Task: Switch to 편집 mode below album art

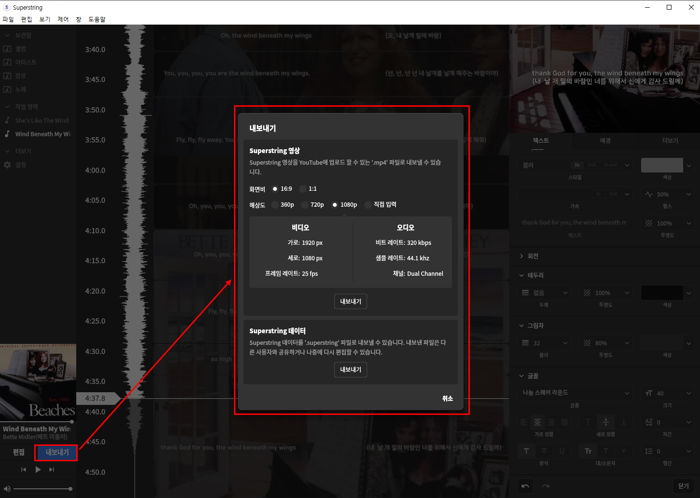Action: click(19, 452)
